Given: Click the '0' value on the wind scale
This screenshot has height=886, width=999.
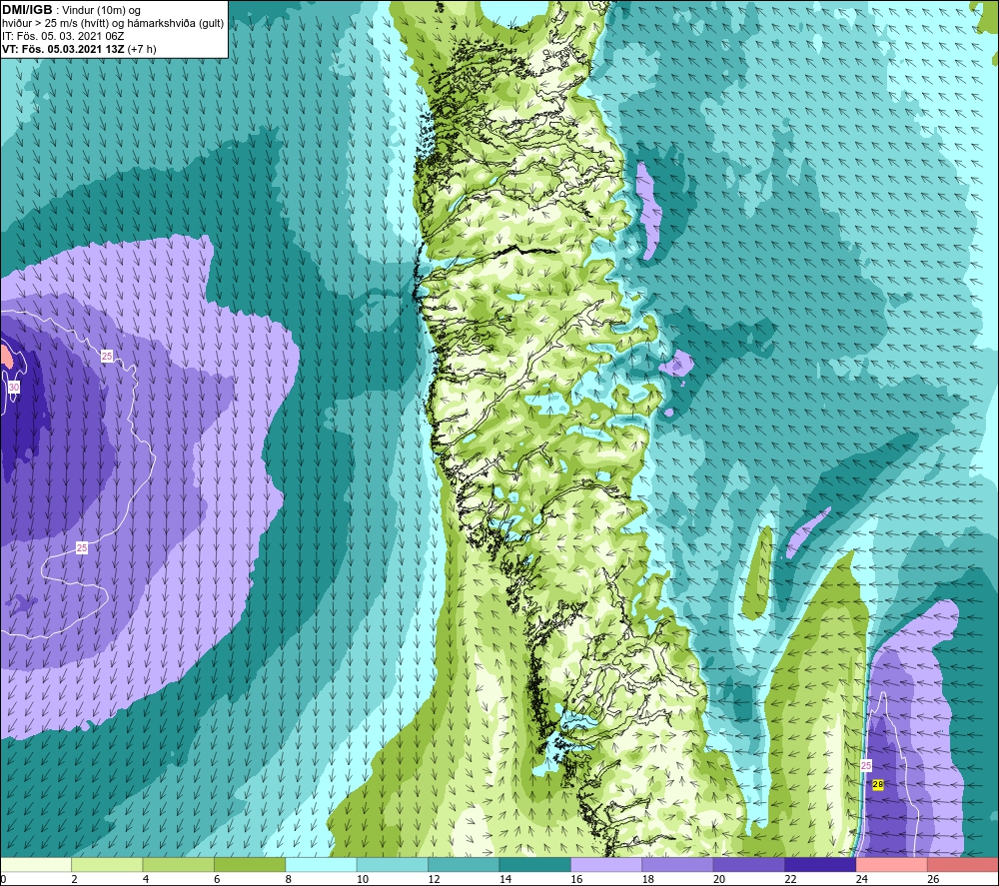Looking at the screenshot, I should [x=3, y=879].
